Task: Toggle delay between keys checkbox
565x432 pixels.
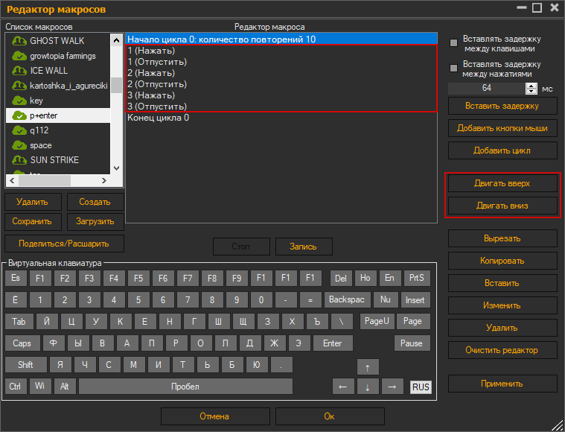Action: (x=453, y=43)
